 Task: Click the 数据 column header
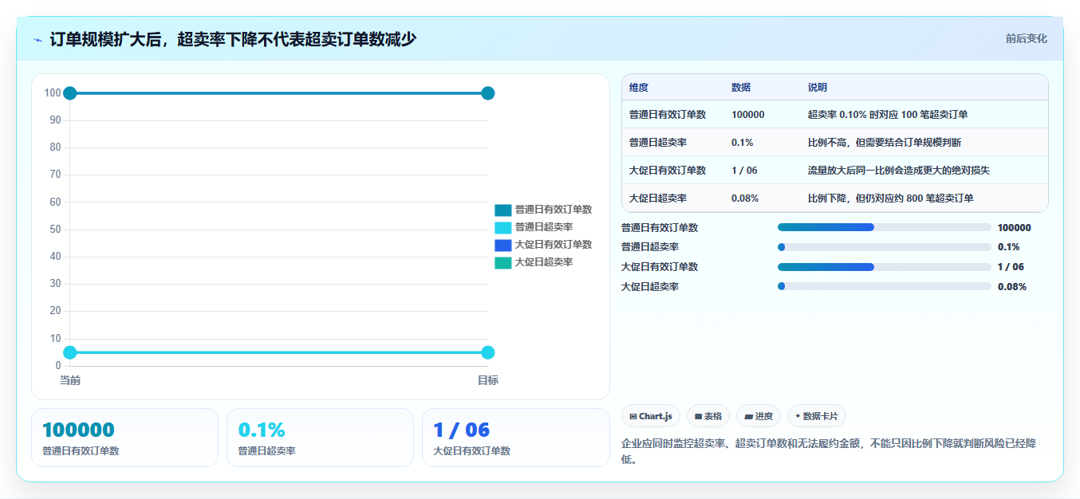(741, 88)
